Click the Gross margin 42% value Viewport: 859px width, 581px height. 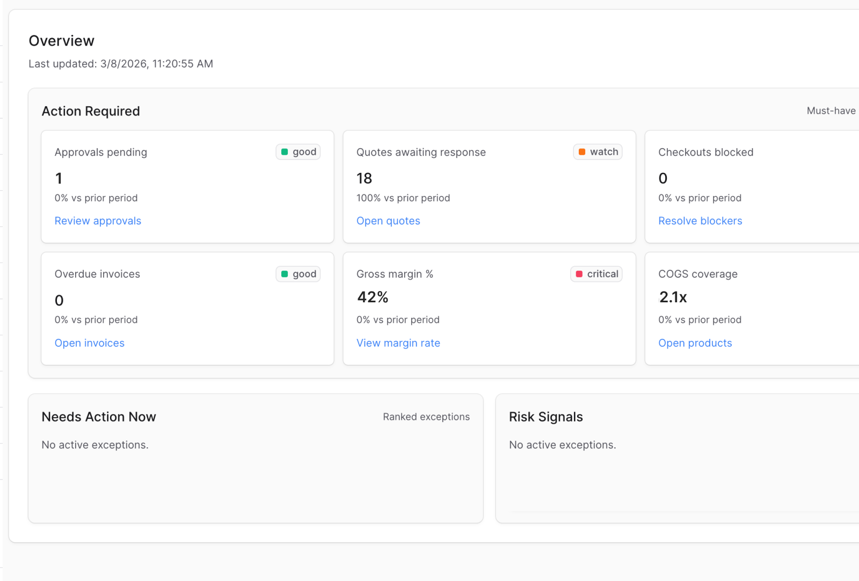pos(372,297)
